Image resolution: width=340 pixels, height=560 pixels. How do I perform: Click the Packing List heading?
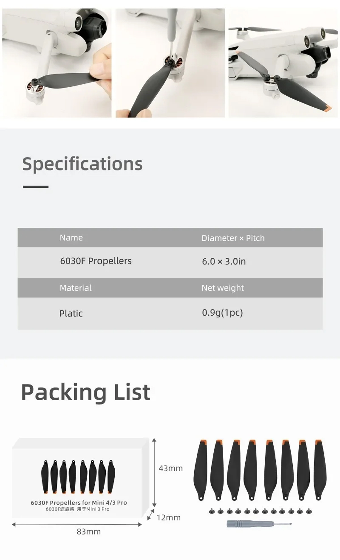click(86, 392)
